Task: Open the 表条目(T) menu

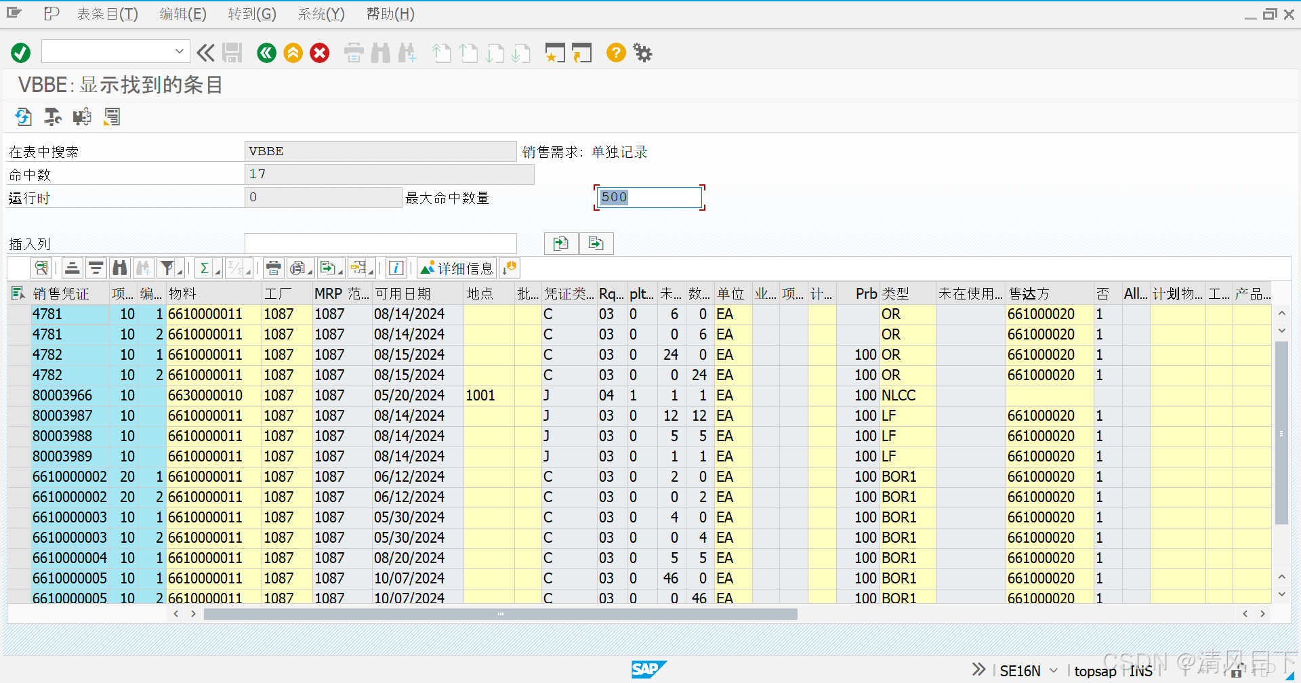Action: coord(107,14)
